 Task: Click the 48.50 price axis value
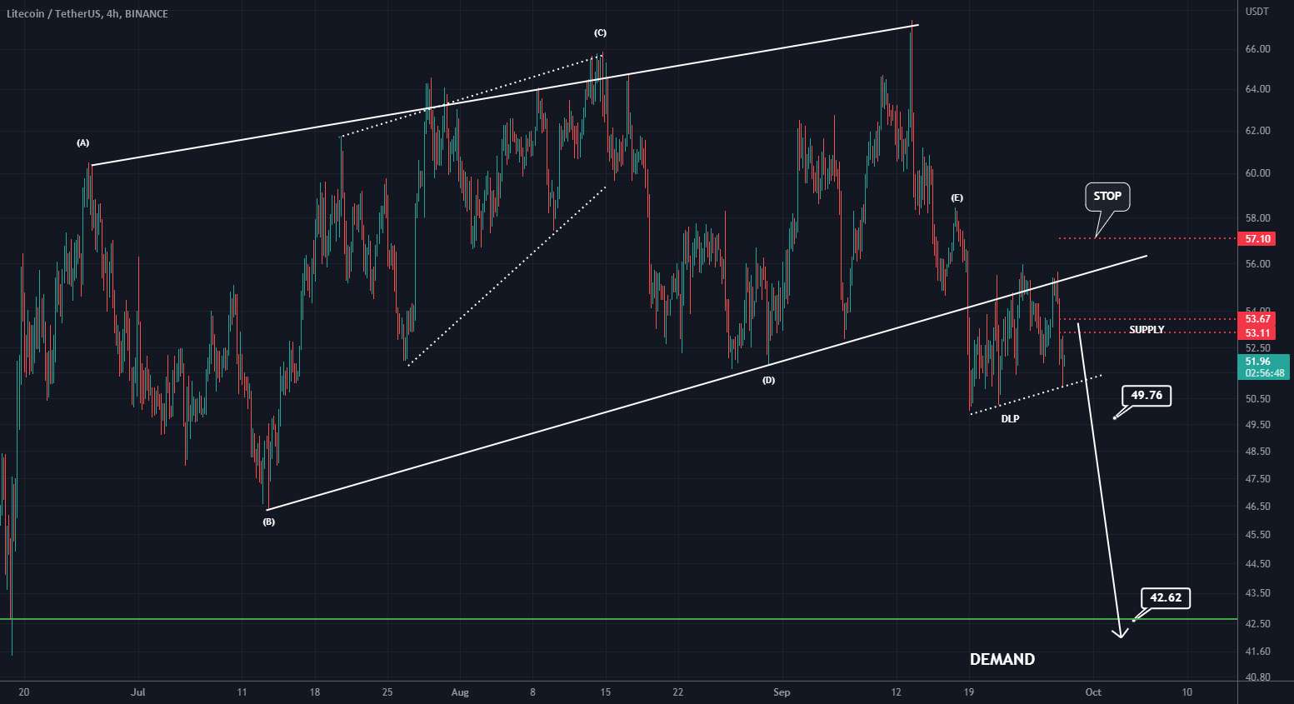coord(1258,452)
